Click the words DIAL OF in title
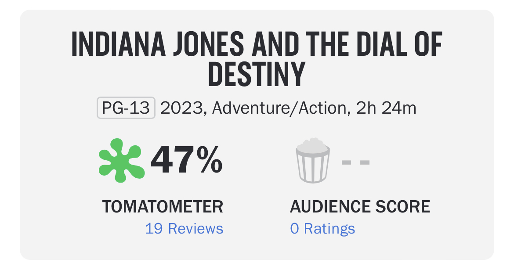This screenshot has width=514, height=270. [x=400, y=43]
